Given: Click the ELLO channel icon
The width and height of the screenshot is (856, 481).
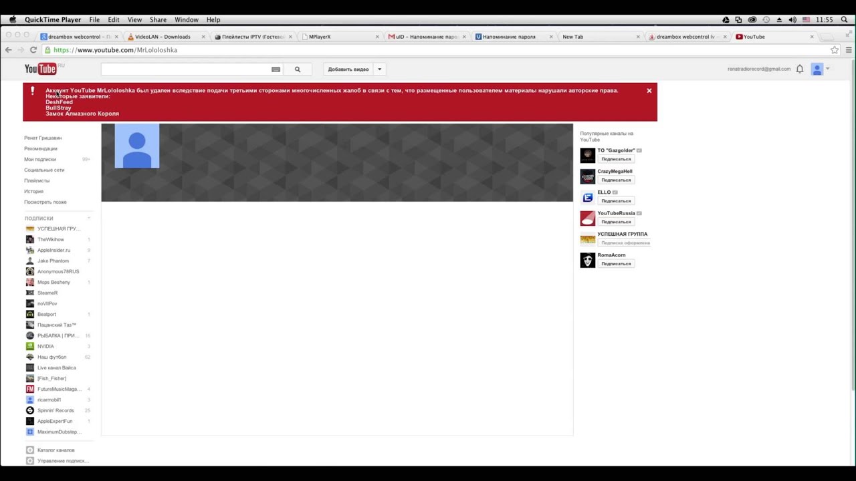Looking at the screenshot, I should pyautogui.click(x=587, y=197).
